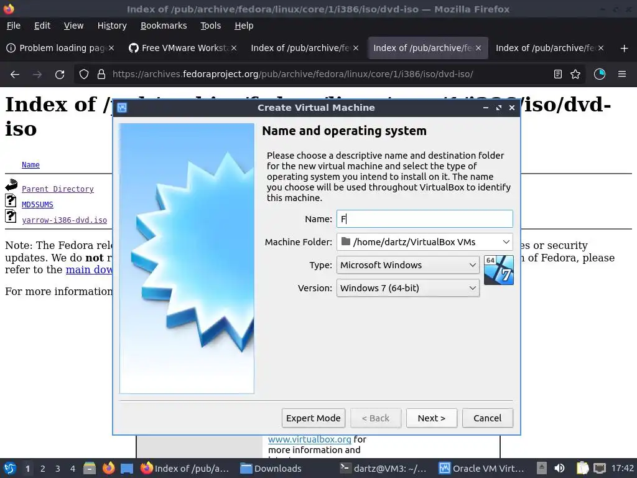Click the site security padlock icon

click(x=101, y=75)
